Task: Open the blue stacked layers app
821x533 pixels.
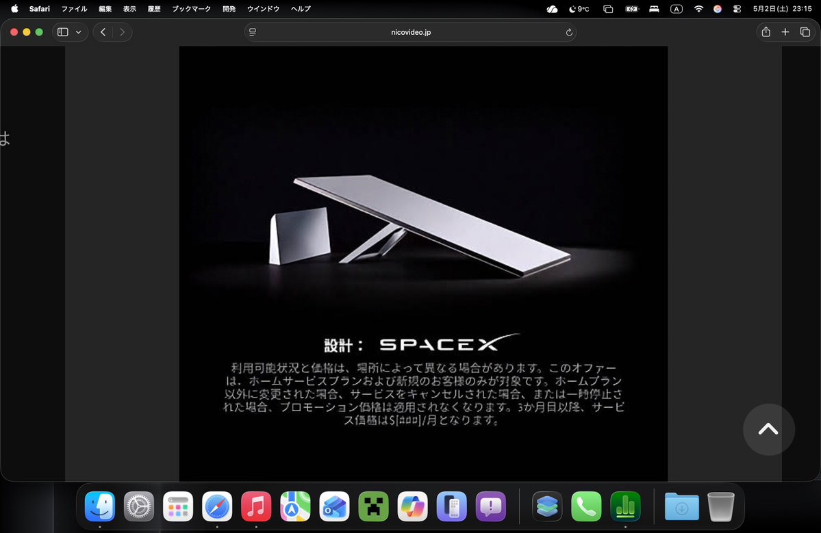Action: [x=547, y=506]
